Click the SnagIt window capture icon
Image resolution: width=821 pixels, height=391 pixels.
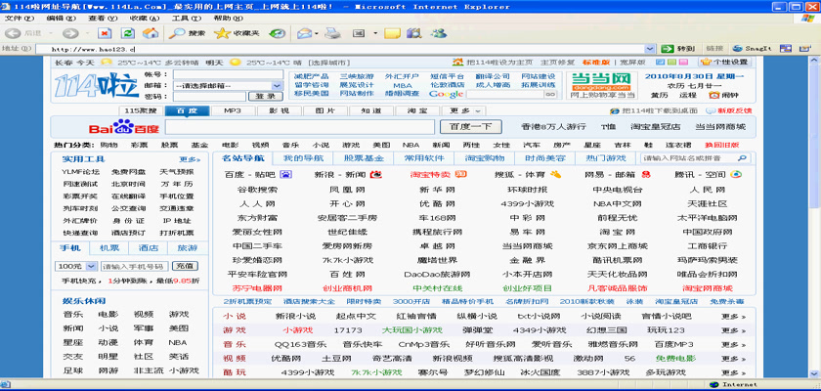pos(785,49)
